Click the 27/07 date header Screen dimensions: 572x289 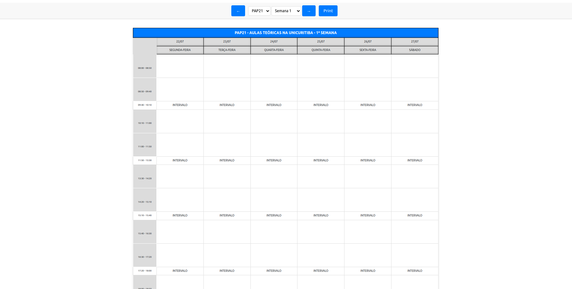point(415,42)
